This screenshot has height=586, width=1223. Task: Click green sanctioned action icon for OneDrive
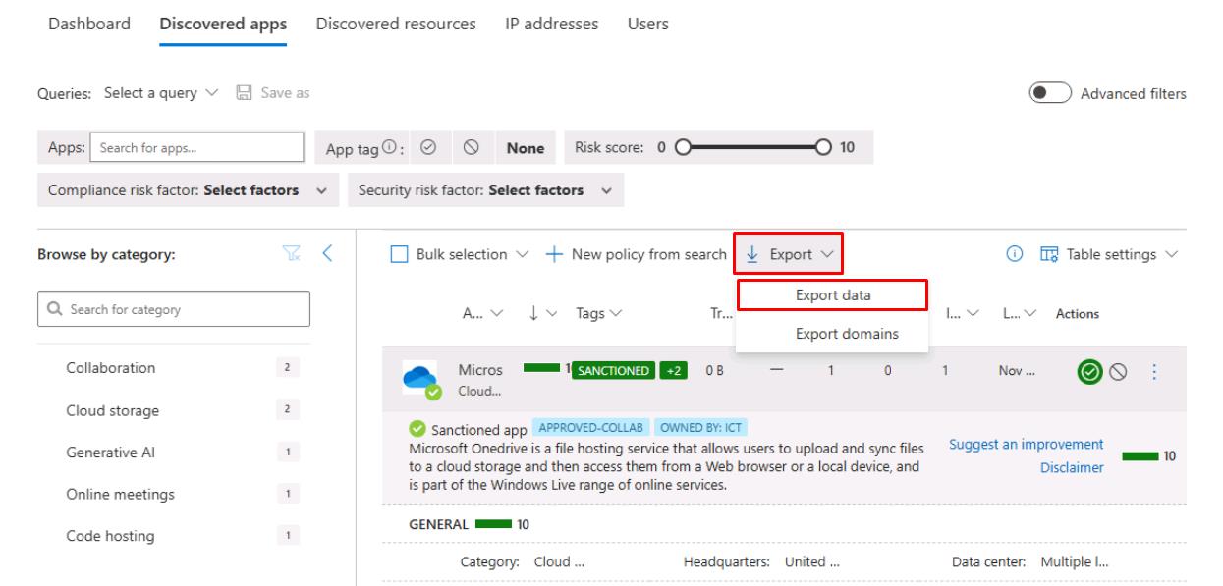[x=1087, y=373]
